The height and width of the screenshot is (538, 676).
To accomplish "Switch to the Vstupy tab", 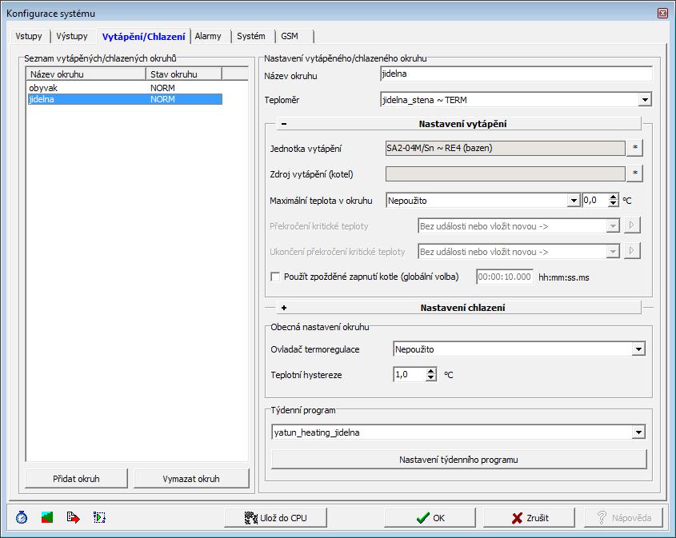I will pyautogui.click(x=29, y=36).
